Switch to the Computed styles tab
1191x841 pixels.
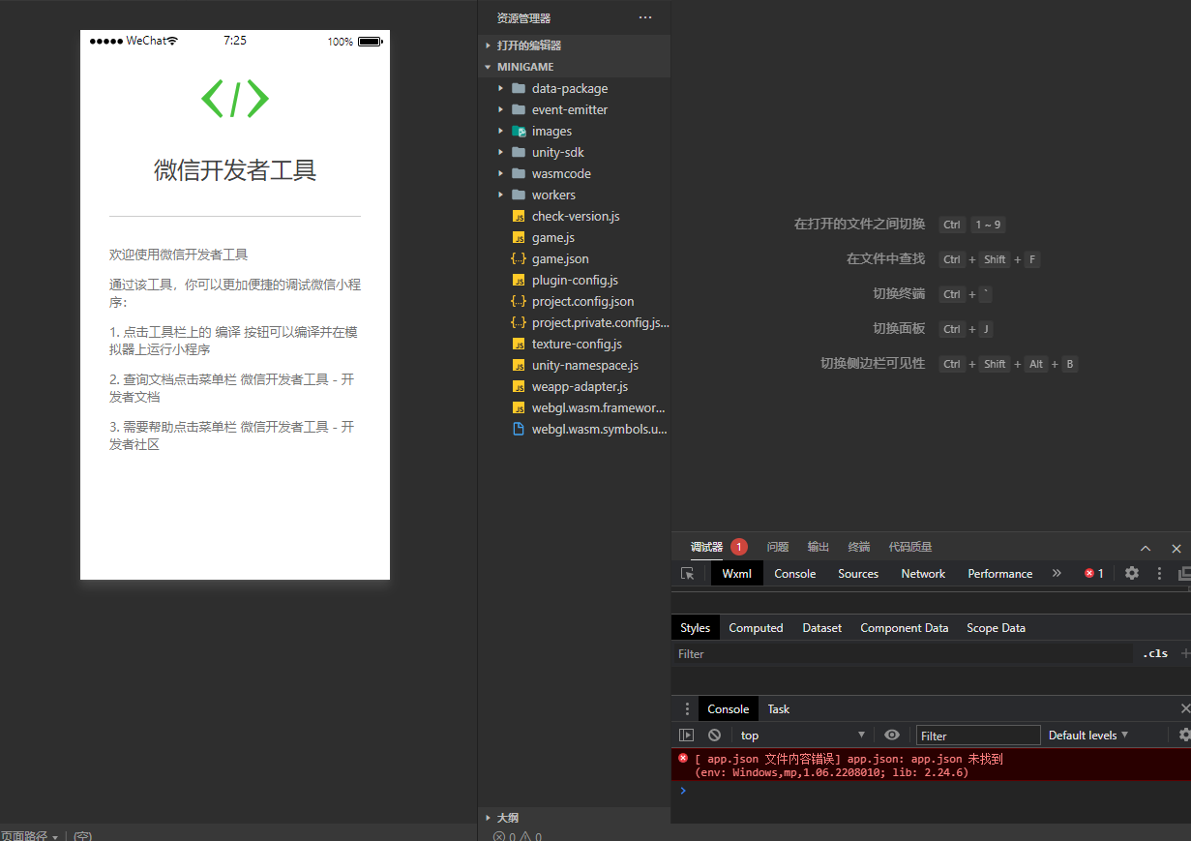(x=756, y=628)
